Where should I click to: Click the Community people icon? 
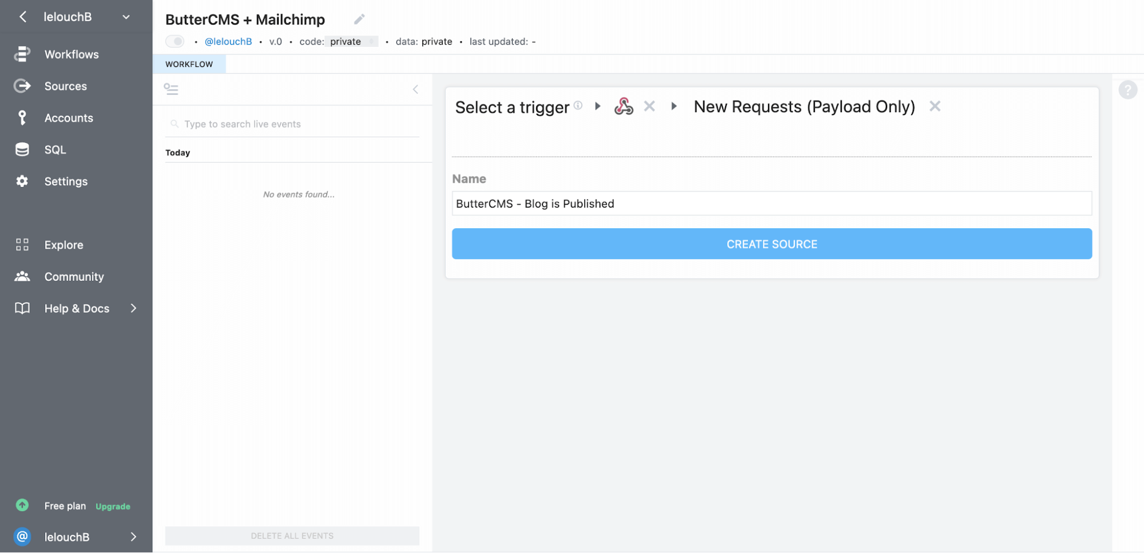pyautogui.click(x=22, y=276)
